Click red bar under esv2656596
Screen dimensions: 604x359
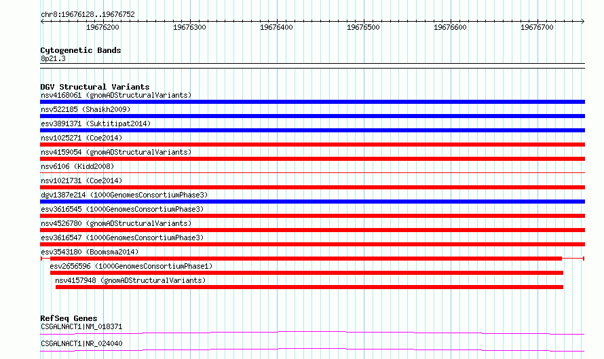[307, 273]
